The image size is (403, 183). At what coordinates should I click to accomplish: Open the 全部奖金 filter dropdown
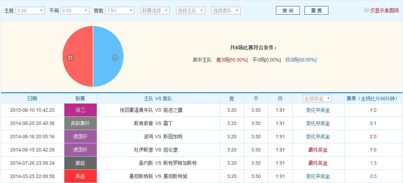click(x=317, y=98)
